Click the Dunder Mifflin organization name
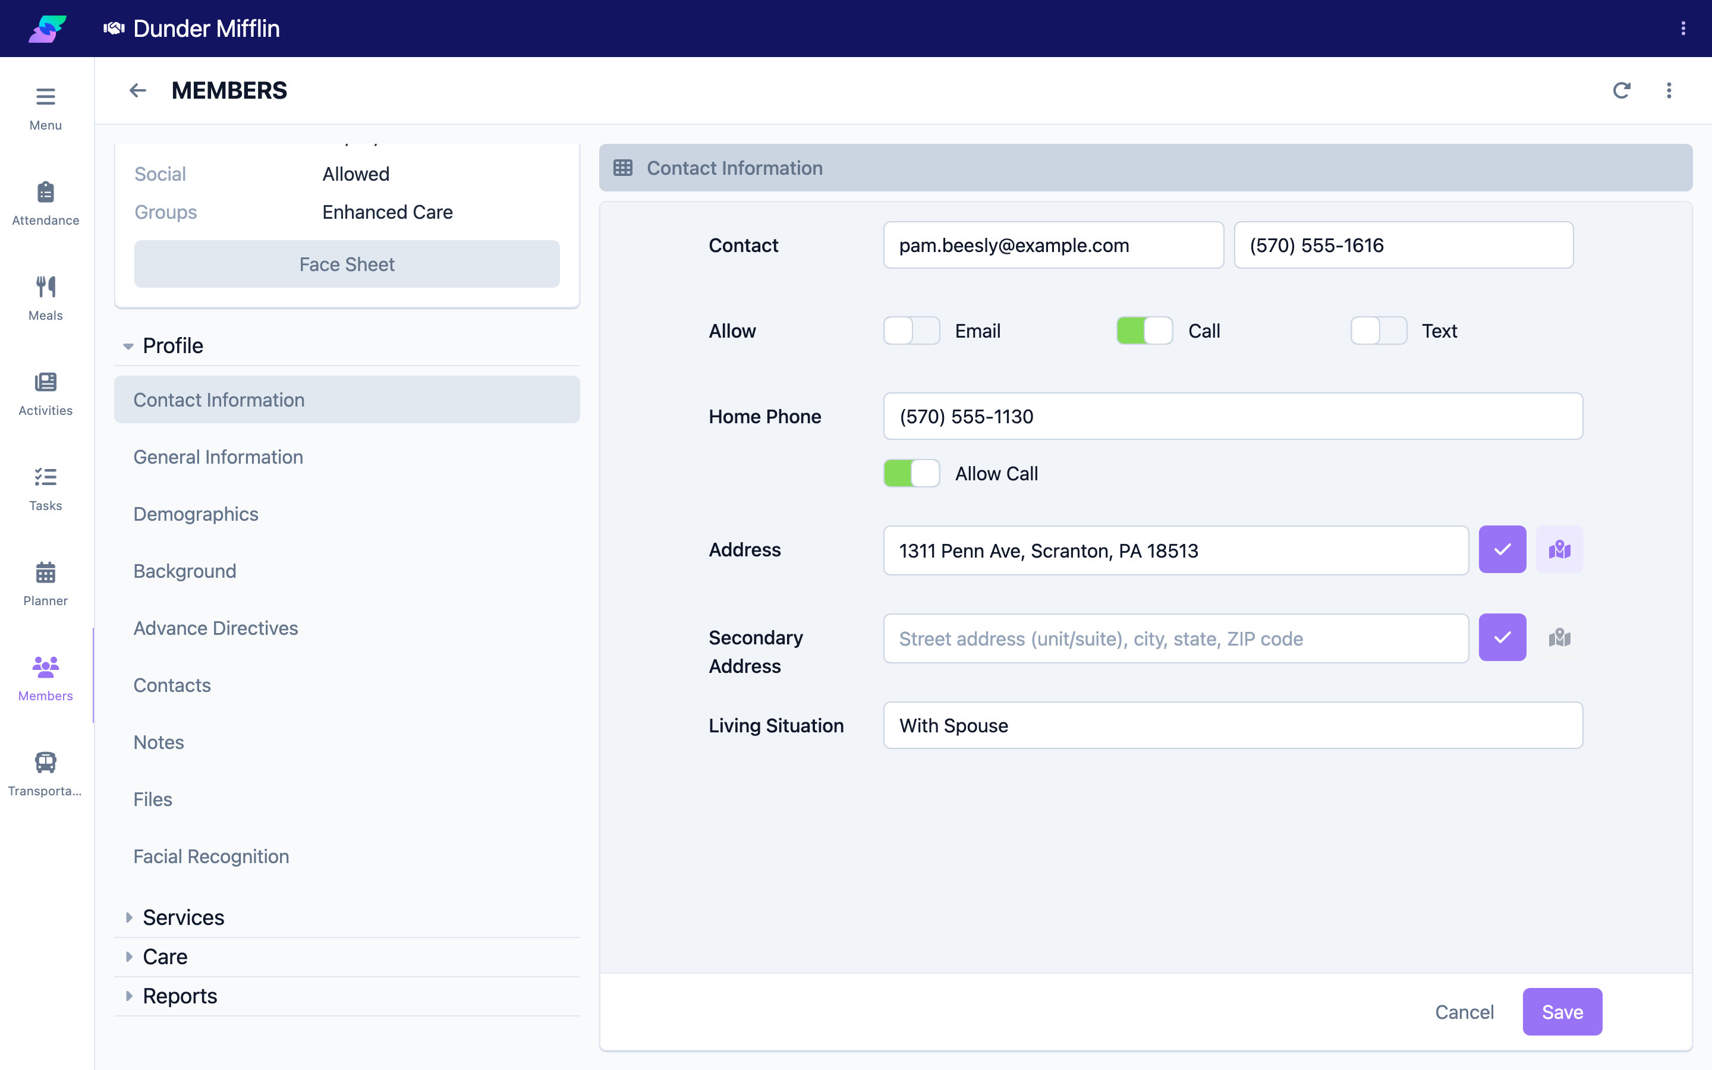This screenshot has width=1712, height=1070. tap(206, 29)
